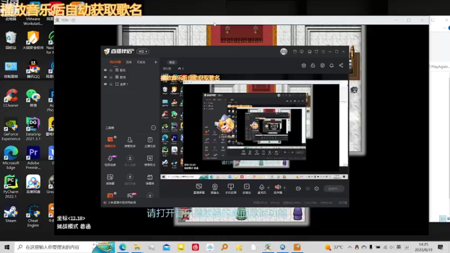Show hidden system tray icons chevron
This screenshot has height=253, width=450.
[x=349, y=247]
